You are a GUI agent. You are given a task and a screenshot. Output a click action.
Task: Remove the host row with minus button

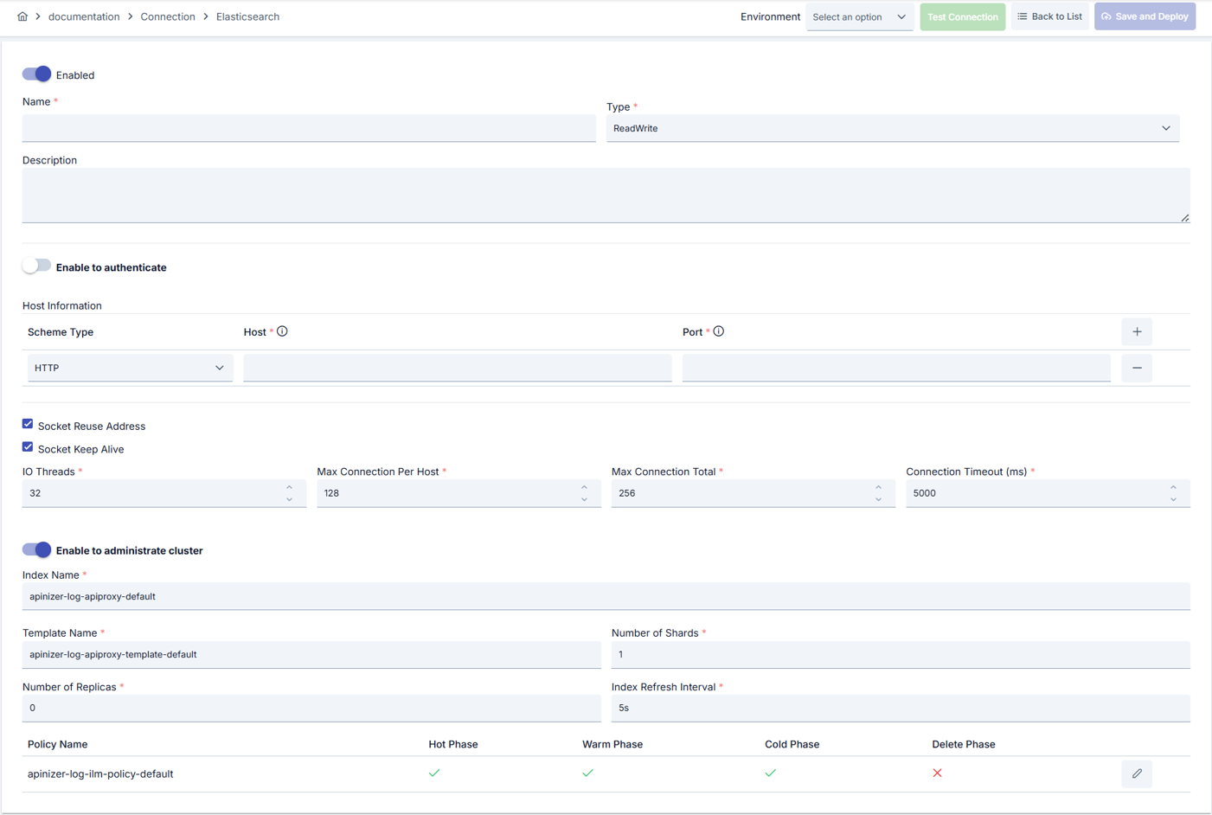pyautogui.click(x=1137, y=368)
